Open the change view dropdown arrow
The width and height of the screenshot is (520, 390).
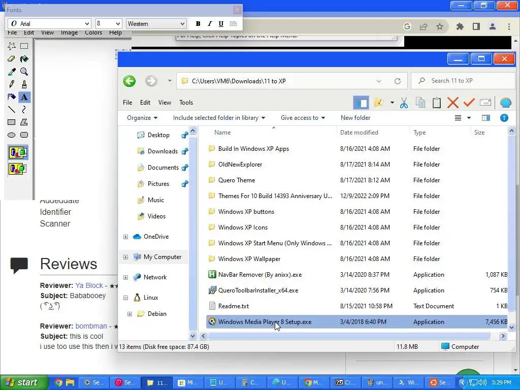point(469,118)
